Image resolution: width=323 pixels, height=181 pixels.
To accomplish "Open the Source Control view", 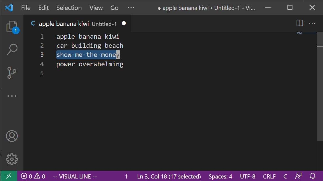I will (x=12, y=73).
